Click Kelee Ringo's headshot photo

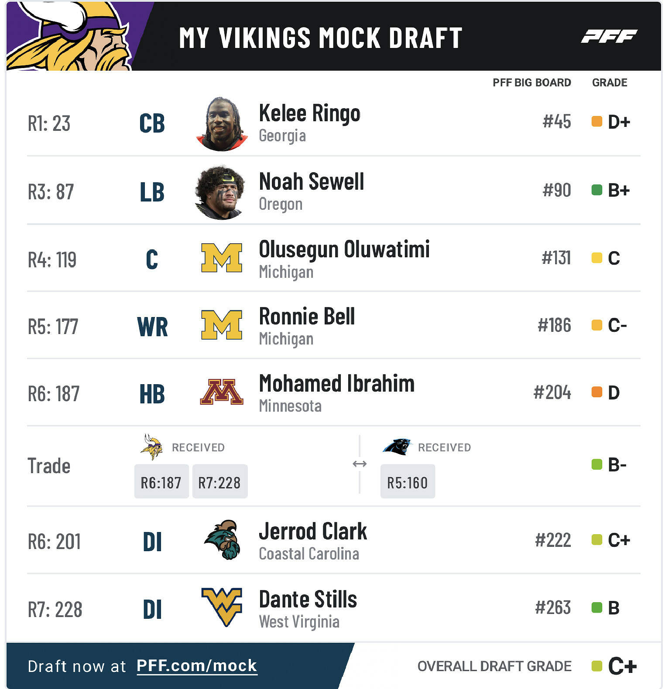coord(222,124)
